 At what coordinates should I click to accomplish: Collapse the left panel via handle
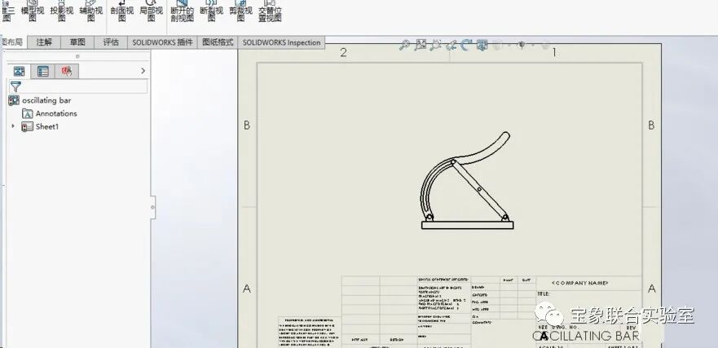[152, 208]
